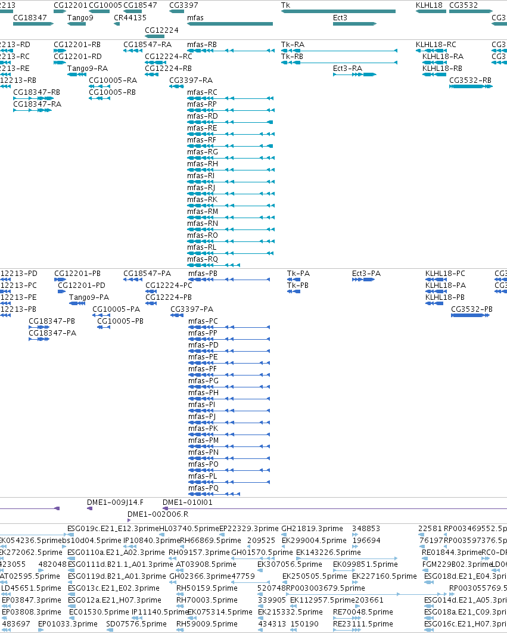Select the Tk gene label

coord(285,5)
